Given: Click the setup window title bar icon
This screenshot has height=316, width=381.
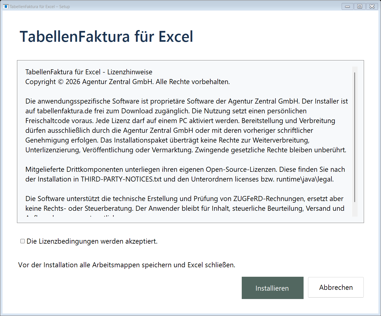Looking at the screenshot, I should tap(6, 6).
